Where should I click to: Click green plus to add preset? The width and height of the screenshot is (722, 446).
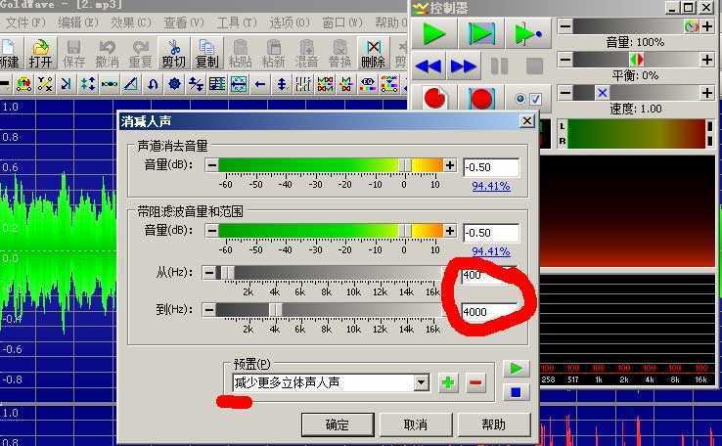(x=448, y=383)
